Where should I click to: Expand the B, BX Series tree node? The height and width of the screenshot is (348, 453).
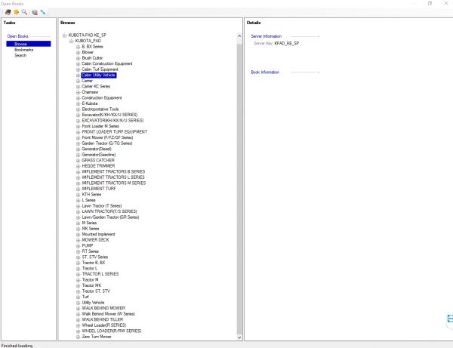tap(78, 47)
